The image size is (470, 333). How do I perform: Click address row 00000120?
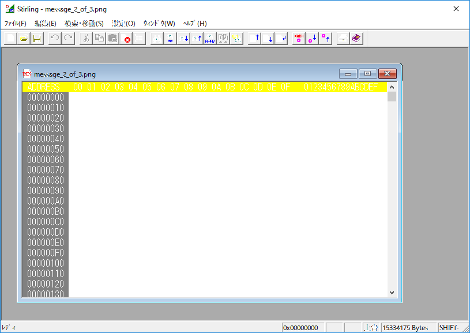point(46,284)
